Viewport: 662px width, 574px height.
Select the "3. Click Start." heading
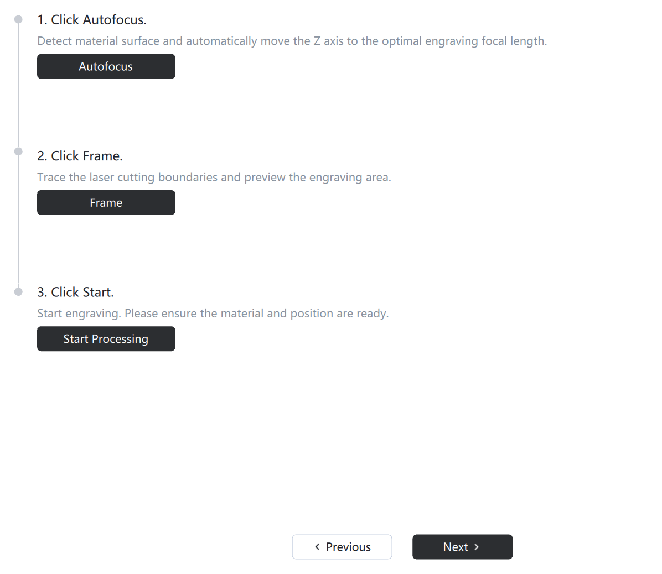coord(75,292)
